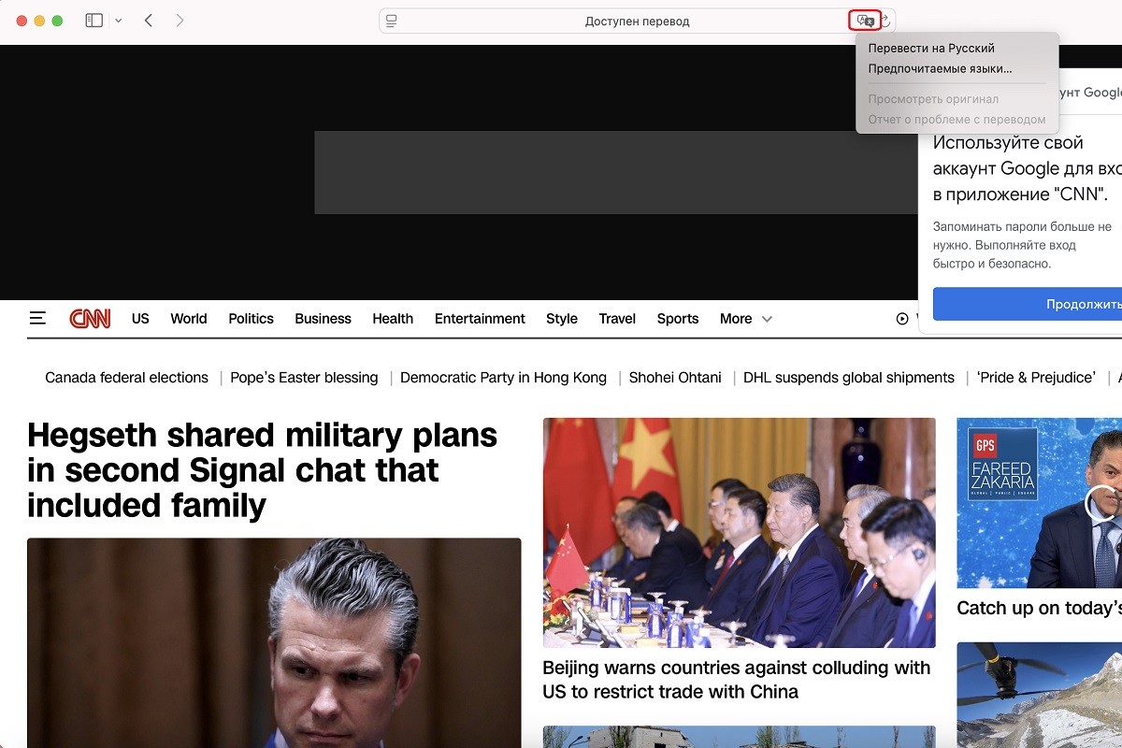1122x748 pixels.
Task: Navigate to the Business section
Action: pos(323,319)
